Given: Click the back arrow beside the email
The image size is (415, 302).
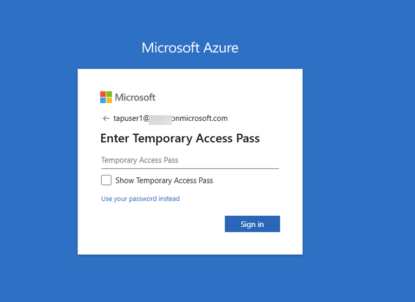Looking at the screenshot, I should [106, 118].
